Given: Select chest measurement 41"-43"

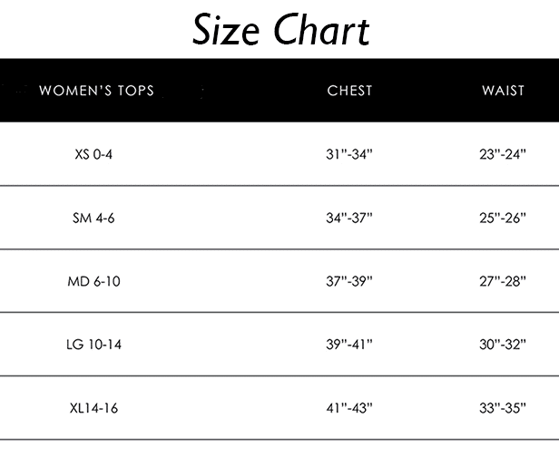Looking at the screenshot, I should point(349,408).
